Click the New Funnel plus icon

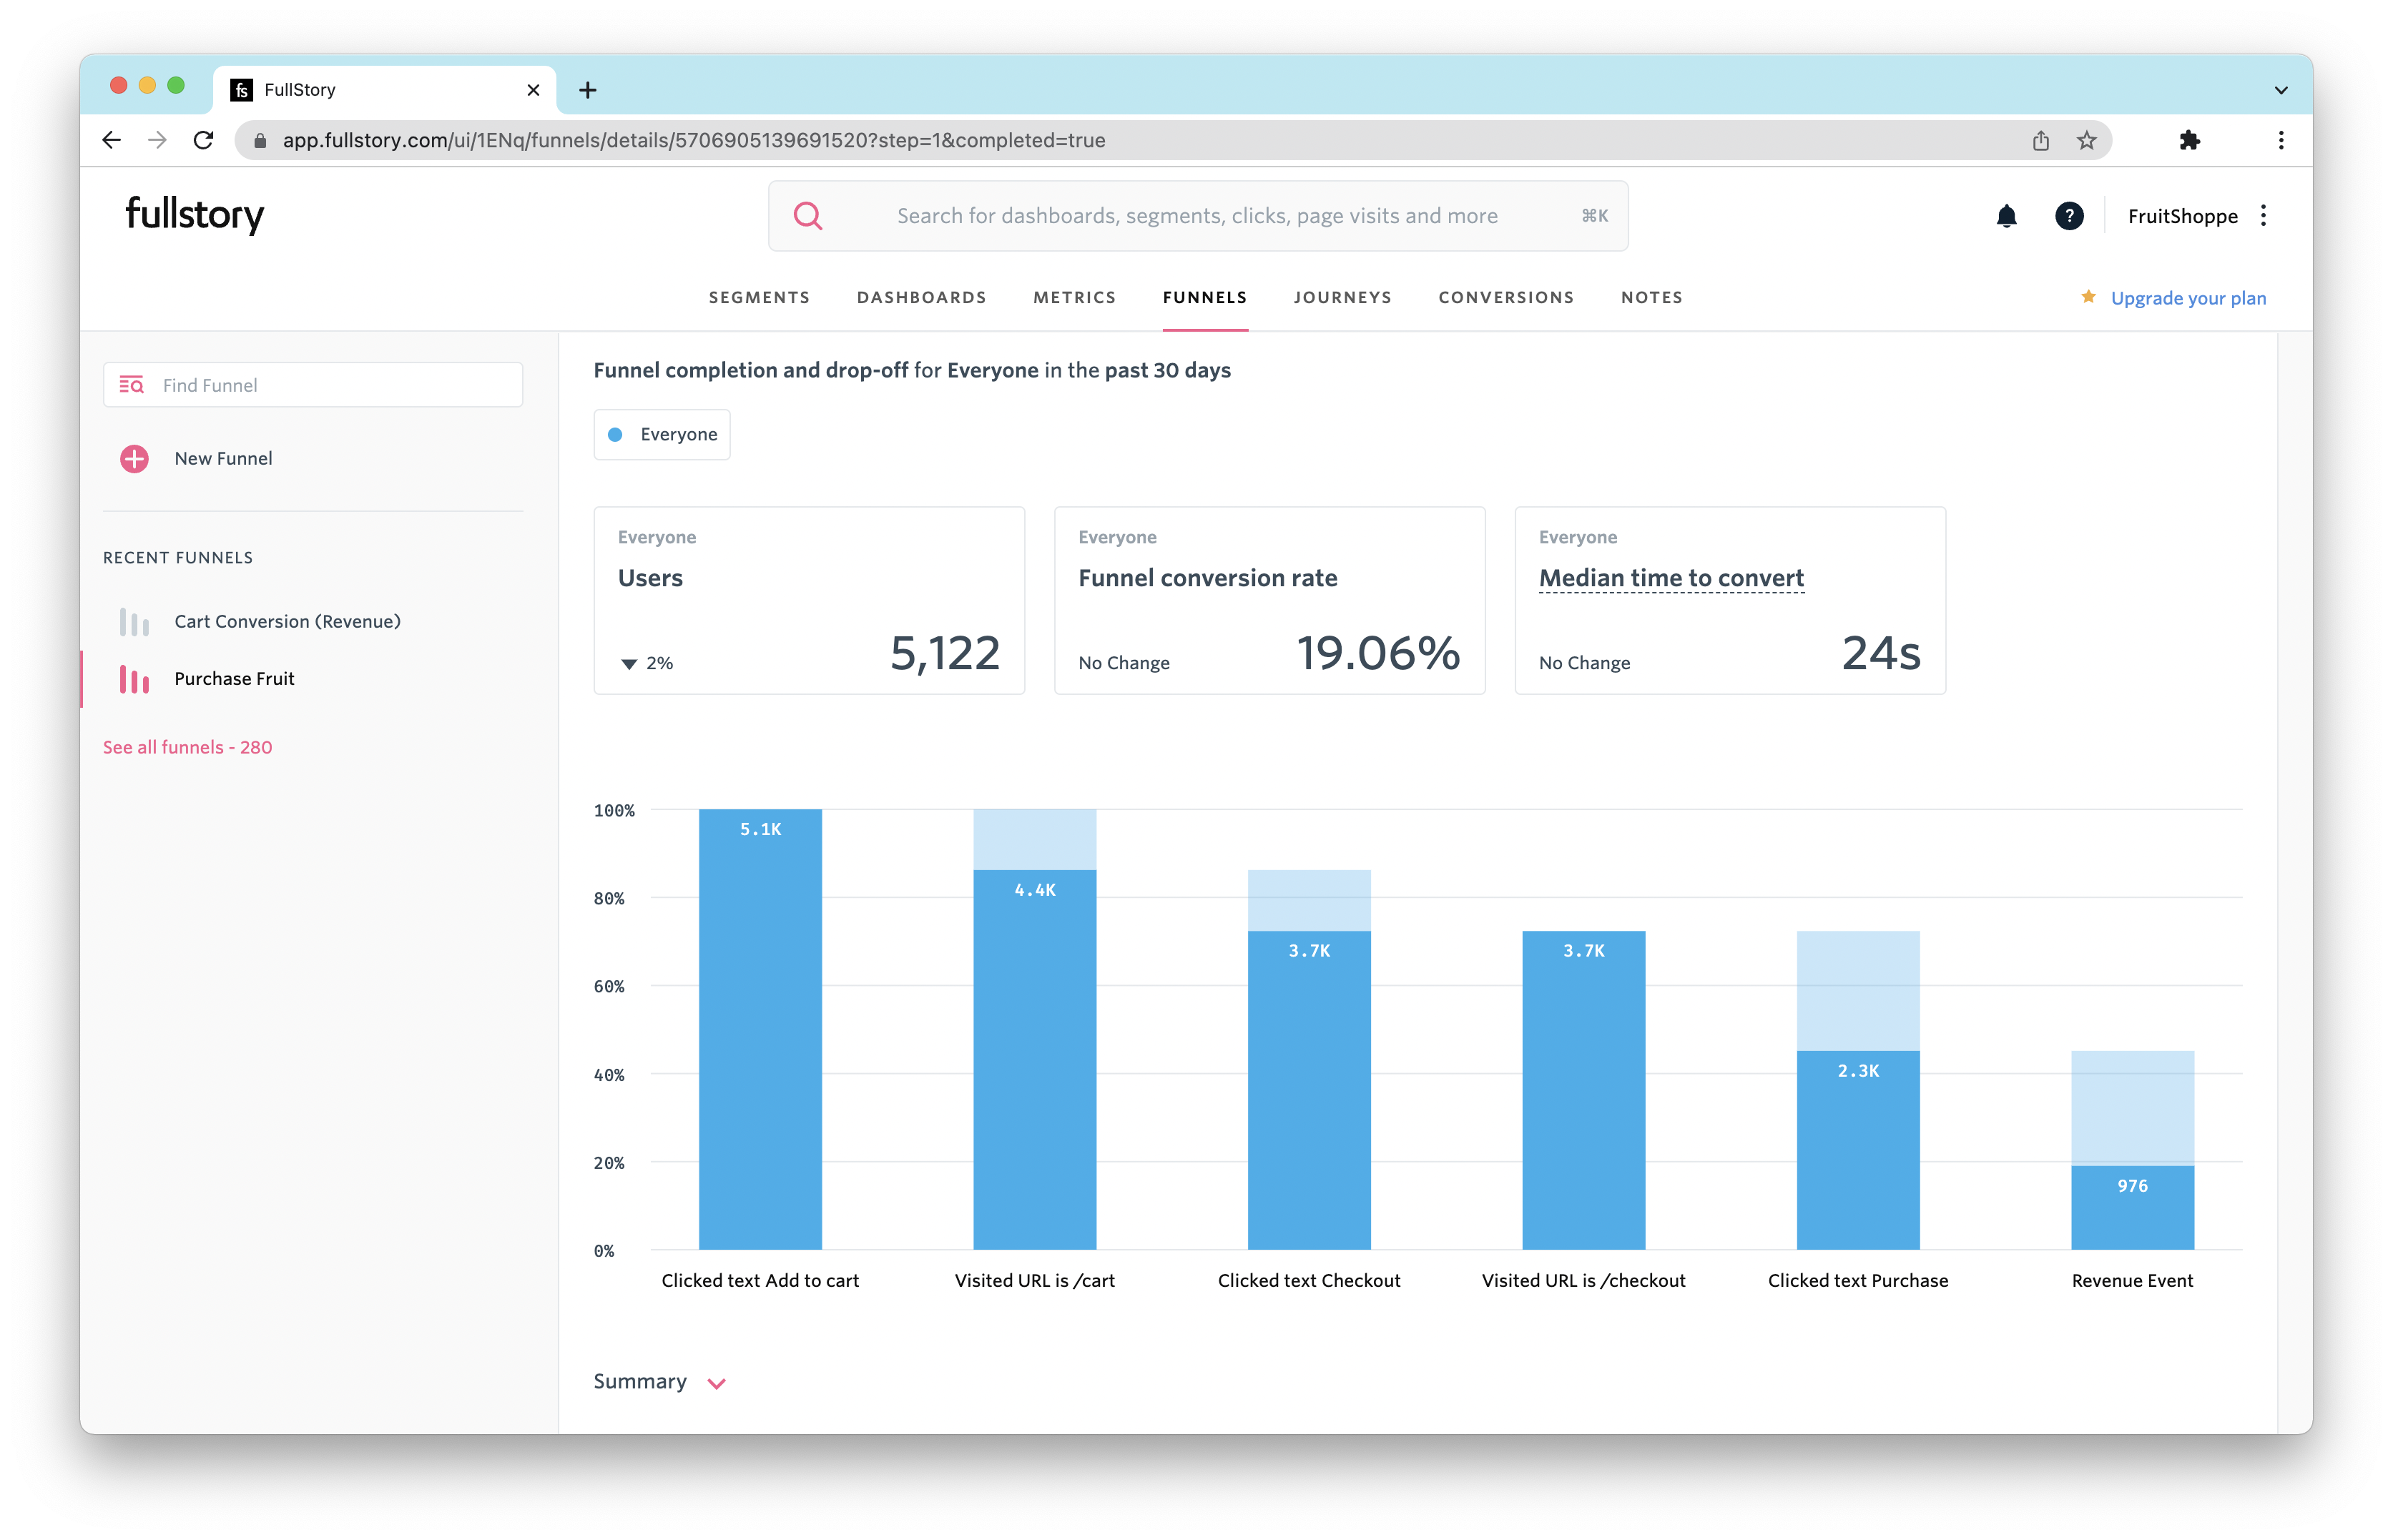click(x=134, y=459)
